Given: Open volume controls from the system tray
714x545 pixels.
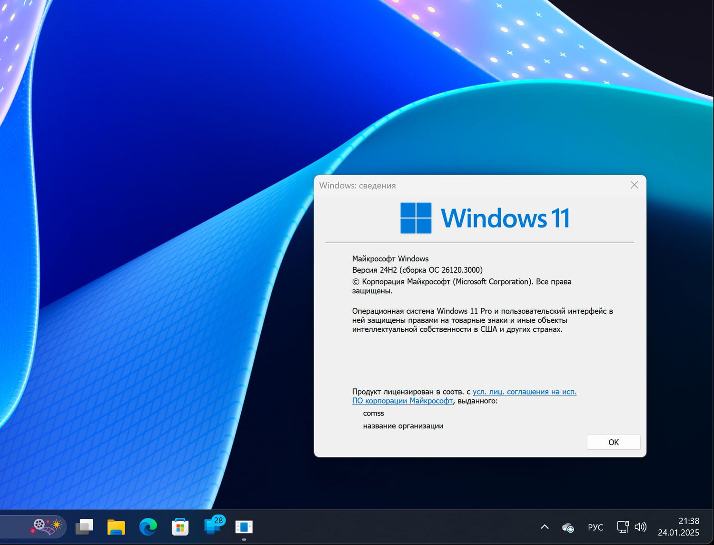Looking at the screenshot, I should 640,527.
